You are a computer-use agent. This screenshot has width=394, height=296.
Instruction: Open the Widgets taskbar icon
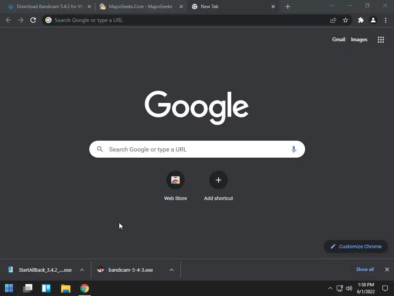[x=46, y=288]
